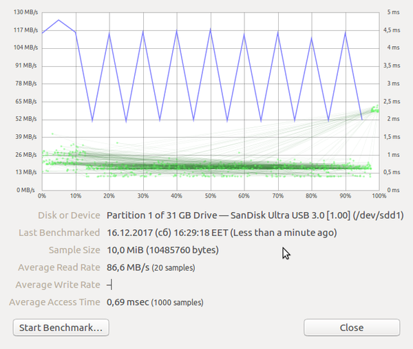The width and height of the screenshot is (413, 349).
Task: Click the 20% label on horizontal axis
Action: [109, 196]
